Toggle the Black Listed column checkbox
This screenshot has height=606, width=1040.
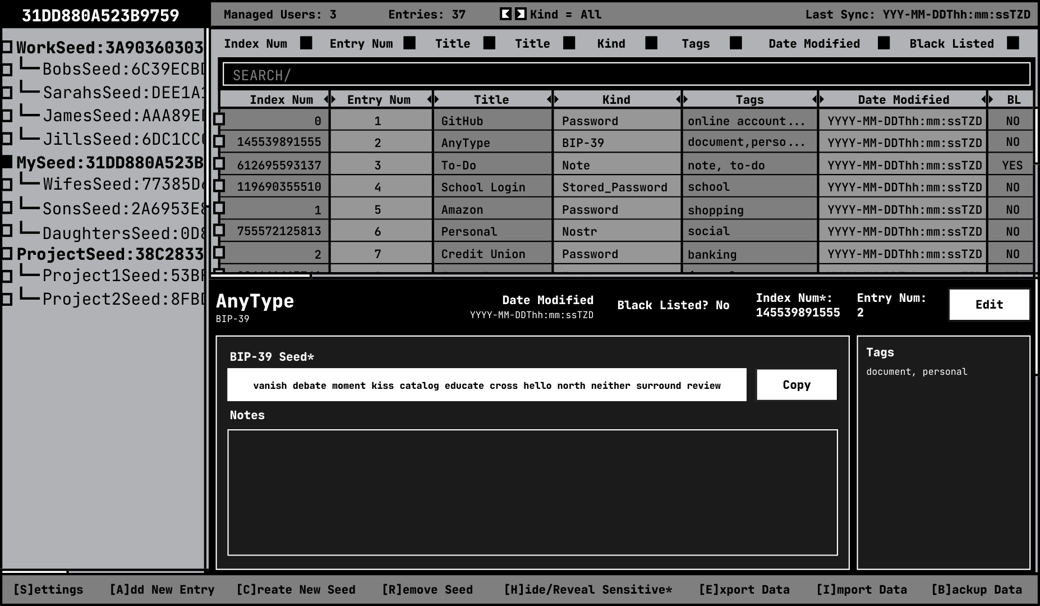[1013, 43]
